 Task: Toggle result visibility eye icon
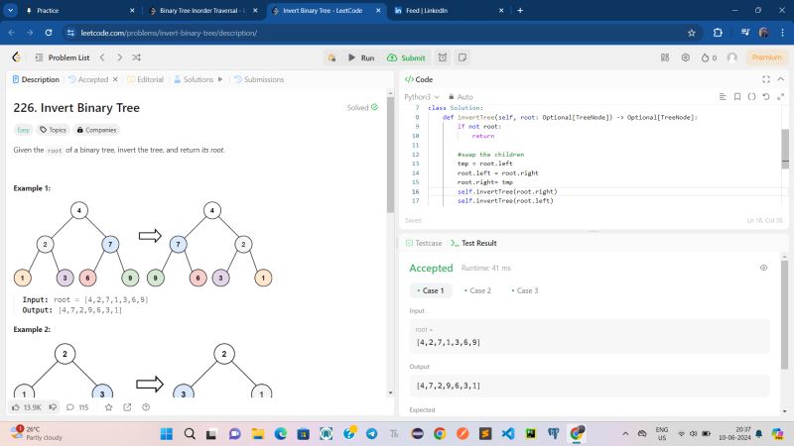(x=763, y=268)
